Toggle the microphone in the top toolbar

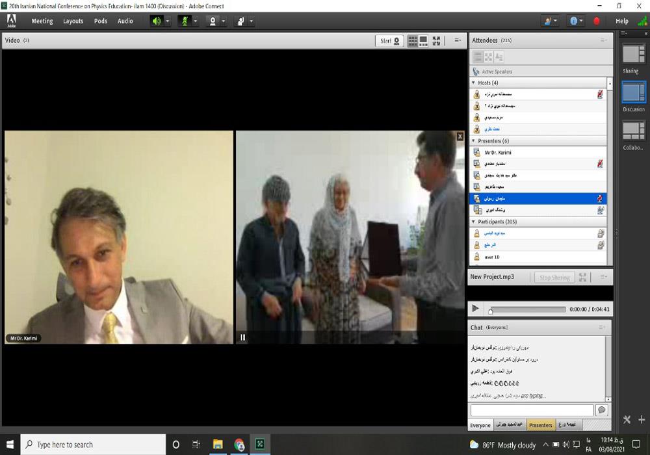point(184,21)
